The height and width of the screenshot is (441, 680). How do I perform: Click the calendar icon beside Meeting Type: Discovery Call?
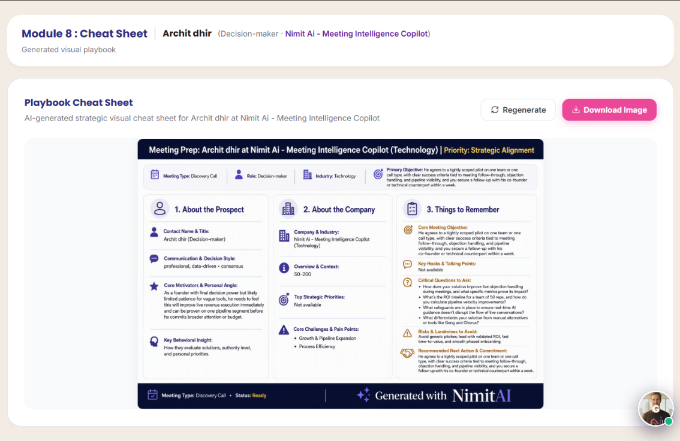(155, 174)
